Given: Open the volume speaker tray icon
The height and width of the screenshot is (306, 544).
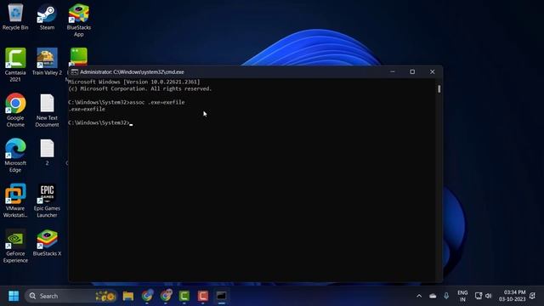Looking at the screenshot, I should tap(489, 296).
